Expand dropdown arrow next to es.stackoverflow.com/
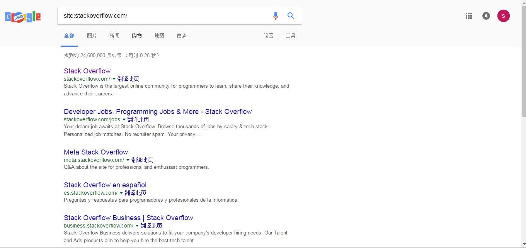The height and width of the screenshot is (248, 526). pos(121,193)
